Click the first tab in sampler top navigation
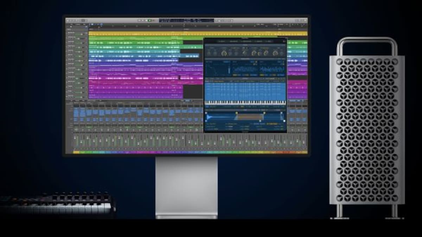 222,41
